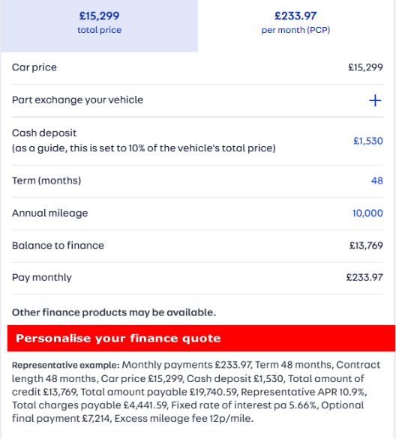The image size is (396, 439).
Task: Click the Annual mileage label
Action: (50, 214)
